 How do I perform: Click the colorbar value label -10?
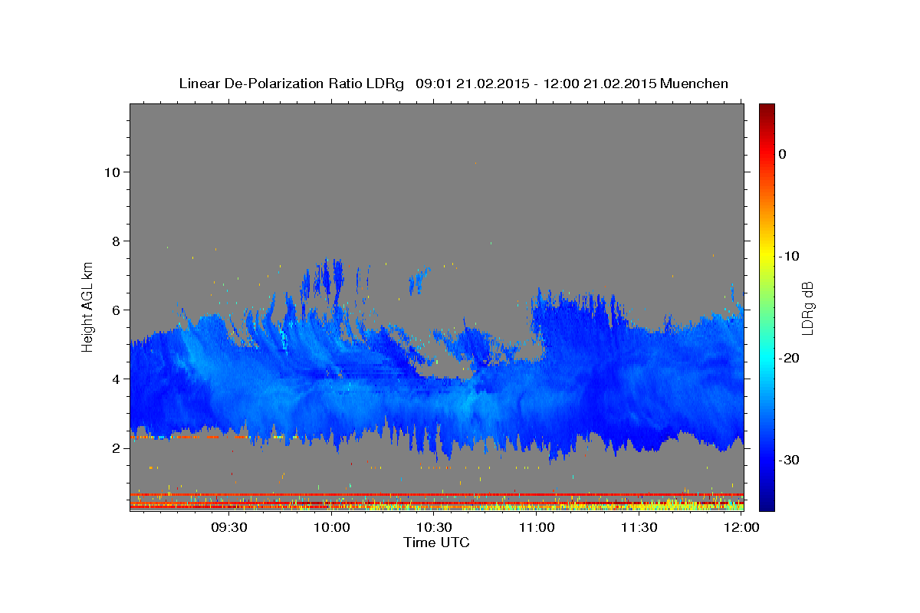(789, 256)
